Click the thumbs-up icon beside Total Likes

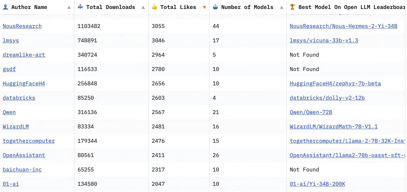[x=154, y=7]
